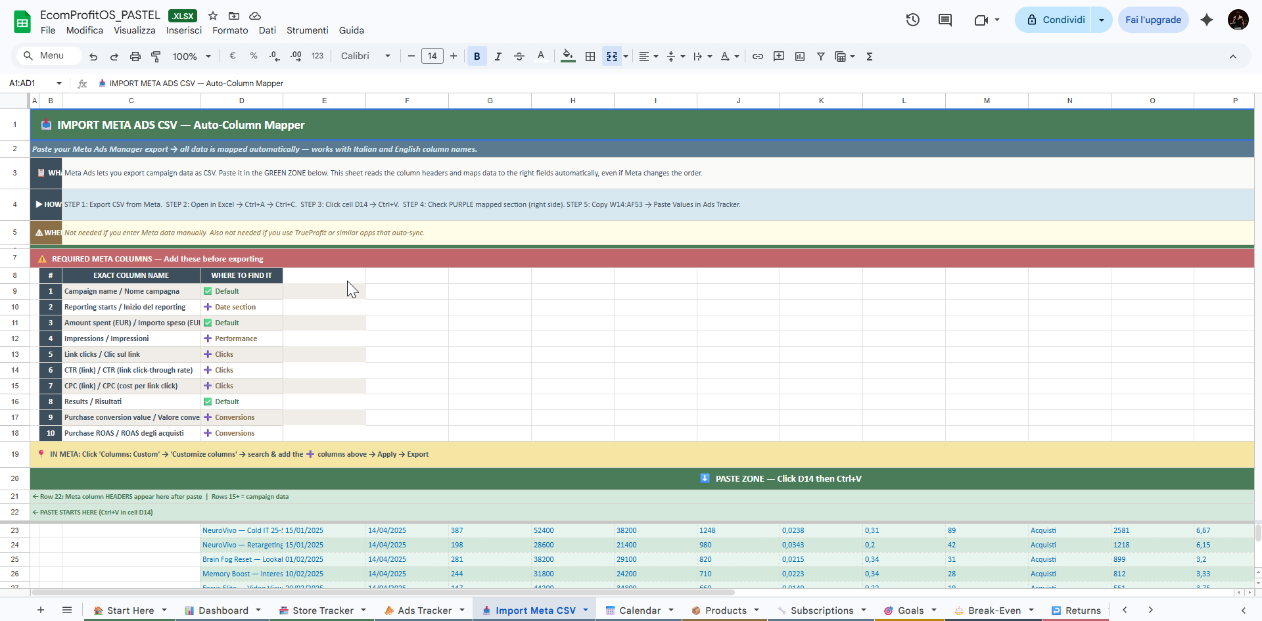Click the font size input field
Screen dimensions: 1262x621
[x=432, y=57]
